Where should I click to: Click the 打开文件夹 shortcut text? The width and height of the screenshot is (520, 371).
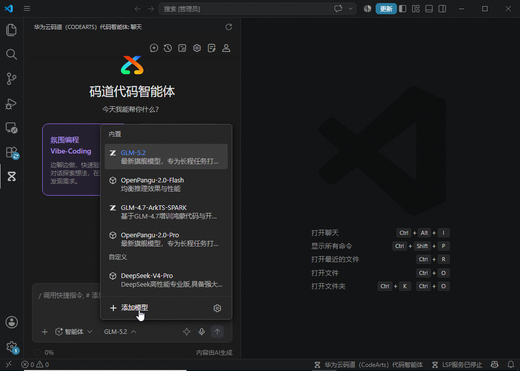328,286
